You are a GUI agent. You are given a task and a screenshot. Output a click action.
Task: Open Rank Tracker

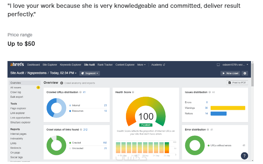[105, 65]
